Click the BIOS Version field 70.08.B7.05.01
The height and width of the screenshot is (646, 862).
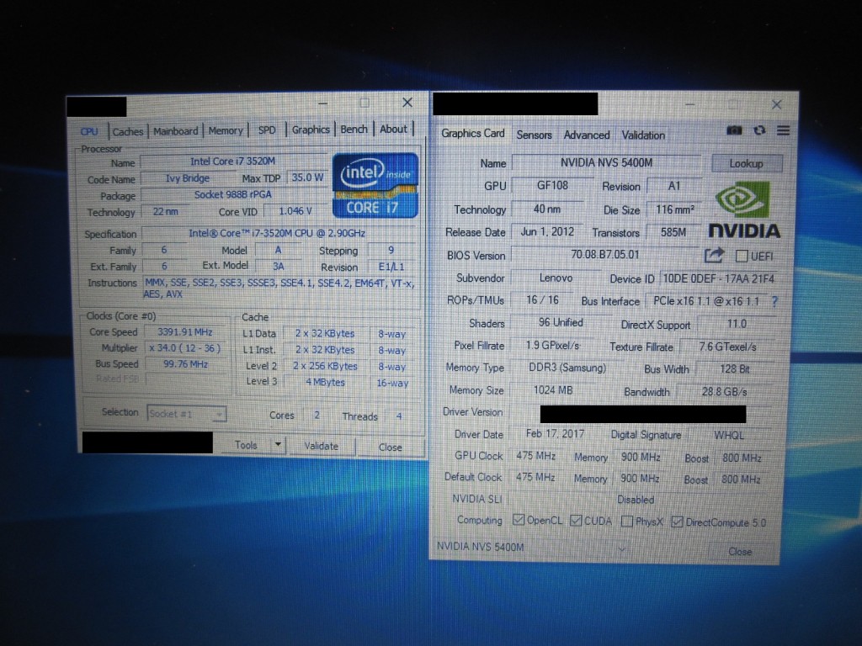click(604, 255)
